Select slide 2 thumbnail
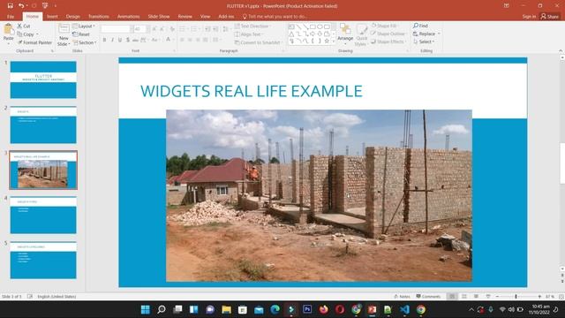This screenshot has width=565, height=318. [x=43, y=125]
